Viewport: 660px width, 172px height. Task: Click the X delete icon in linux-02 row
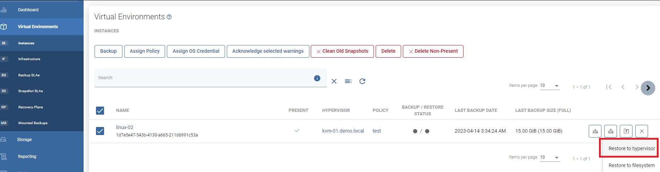click(x=642, y=131)
